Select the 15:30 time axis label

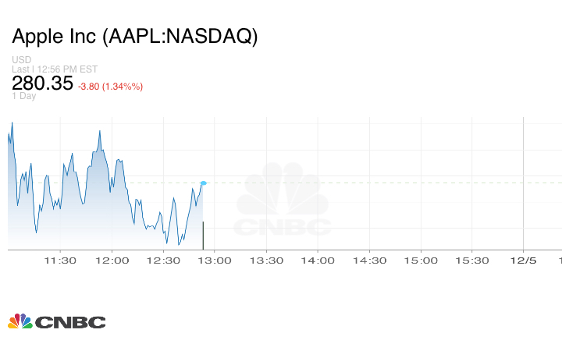click(x=472, y=261)
